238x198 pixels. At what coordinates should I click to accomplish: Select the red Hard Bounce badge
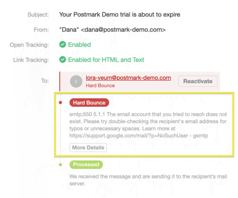click(89, 103)
